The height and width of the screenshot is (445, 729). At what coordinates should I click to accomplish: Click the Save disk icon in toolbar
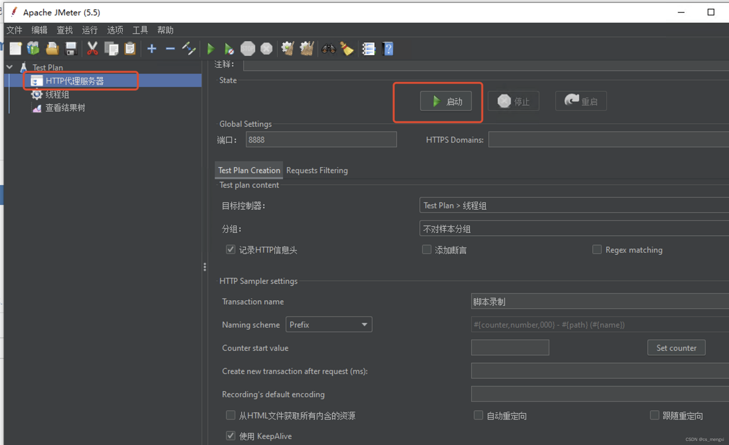tap(71, 49)
